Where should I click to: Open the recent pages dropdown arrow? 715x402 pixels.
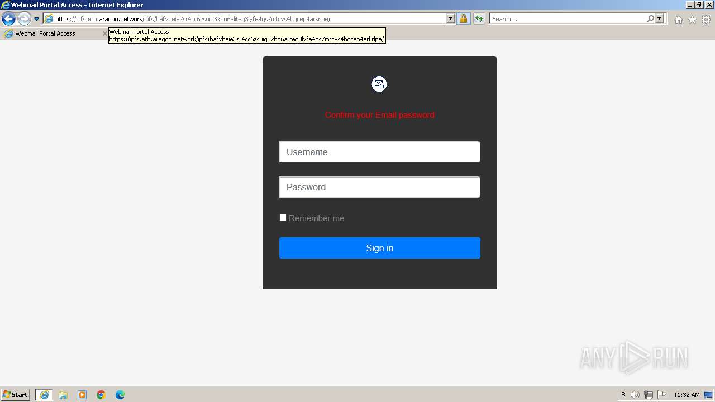point(37,19)
